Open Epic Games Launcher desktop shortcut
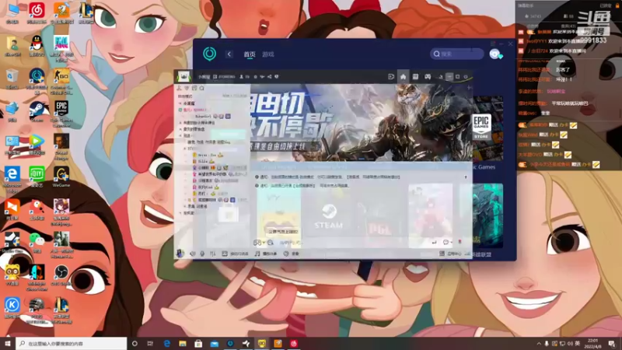The width and height of the screenshot is (622, 350). pos(61,114)
